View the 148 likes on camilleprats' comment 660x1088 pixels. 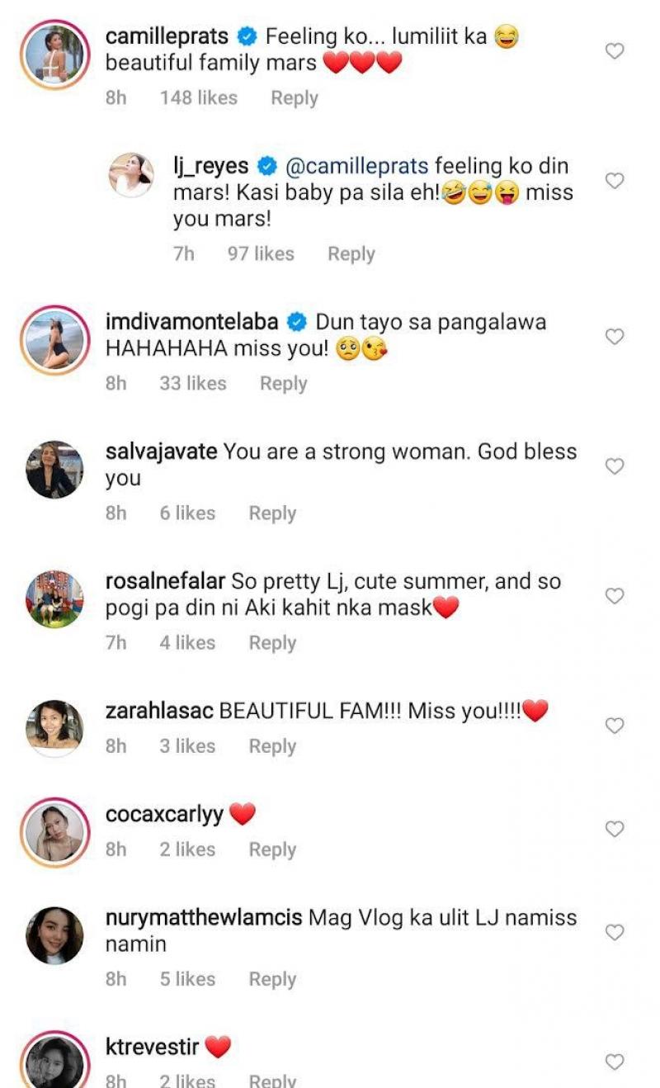tap(198, 98)
